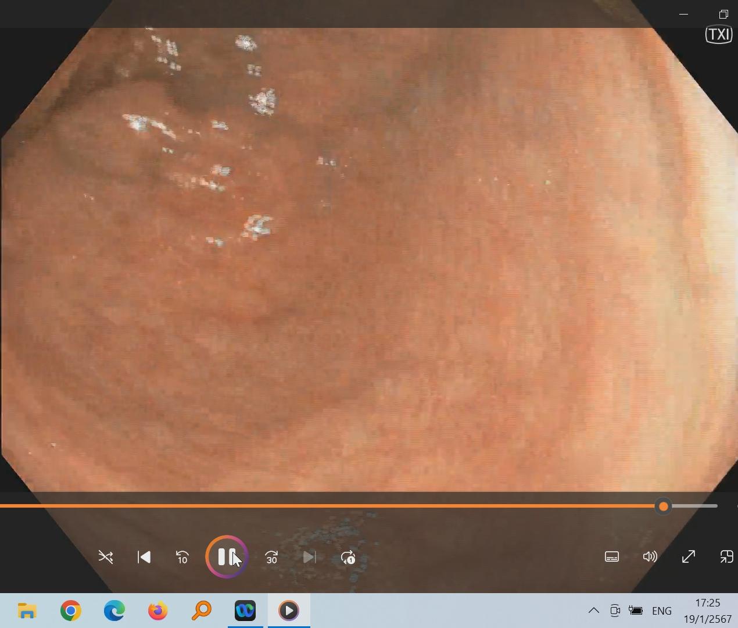Screen dimensions: 738x628
Task: Open subtitles and captions options
Action: click(x=612, y=556)
